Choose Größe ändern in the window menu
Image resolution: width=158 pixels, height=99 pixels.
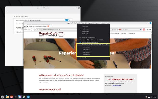(86, 34)
